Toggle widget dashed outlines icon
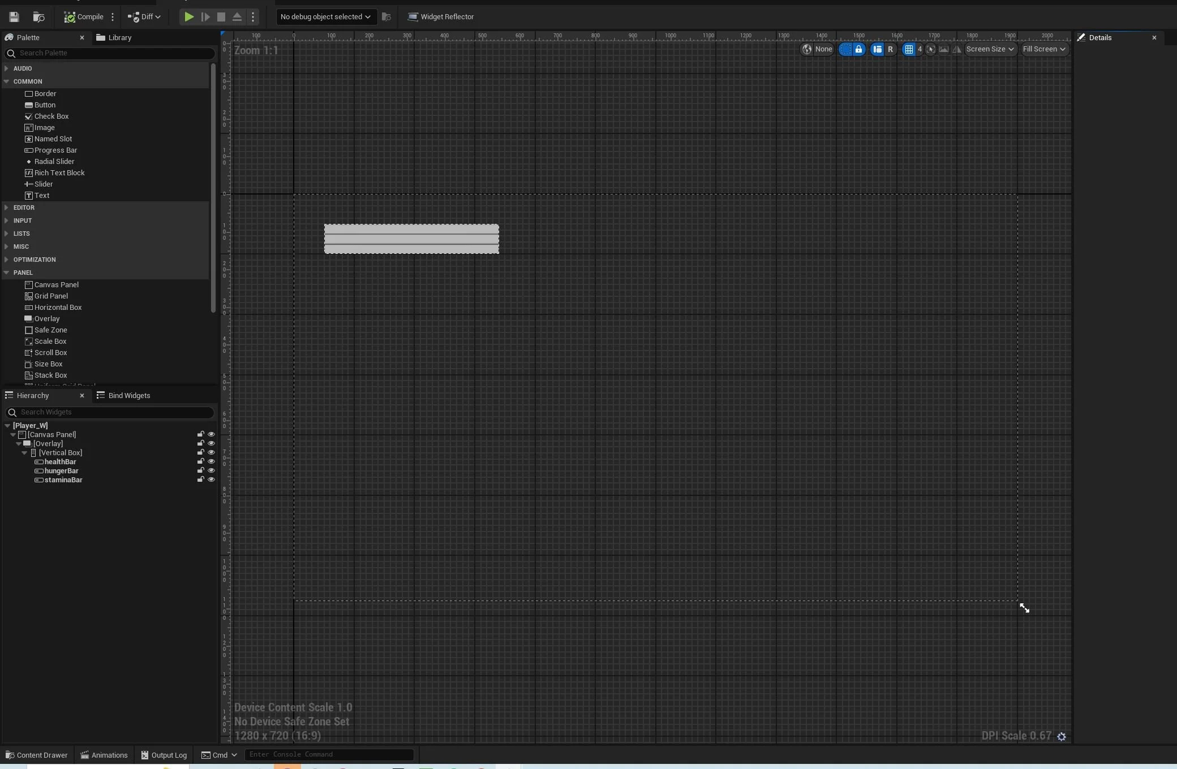Image resolution: width=1177 pixels, height=769 pixels. point(845,49)
